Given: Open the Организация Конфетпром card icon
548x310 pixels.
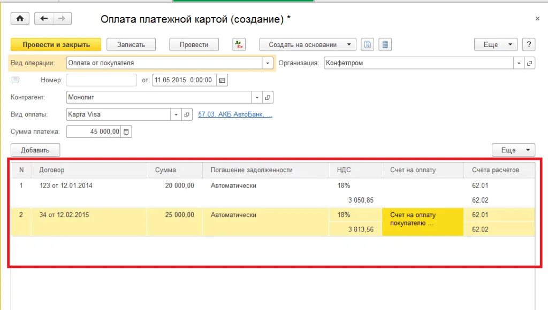Looking at the screenshot, I should pos(529,63).
